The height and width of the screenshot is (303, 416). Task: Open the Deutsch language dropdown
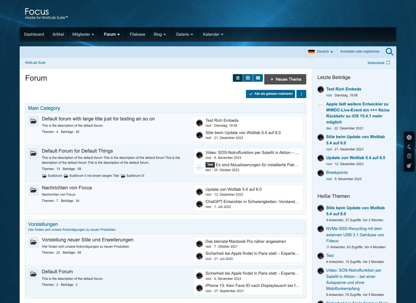[x=321, y=51]
